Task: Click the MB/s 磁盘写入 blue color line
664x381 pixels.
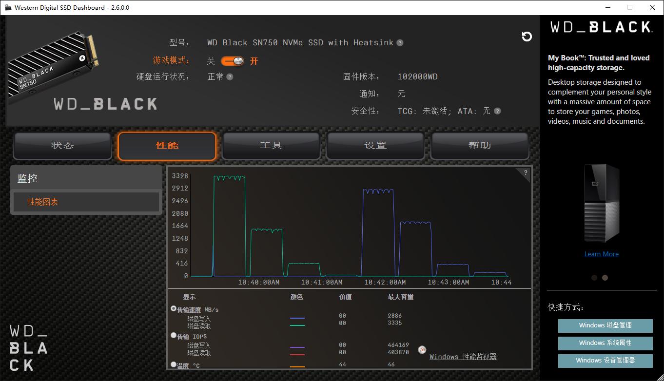Action: [x=297, y=318]
